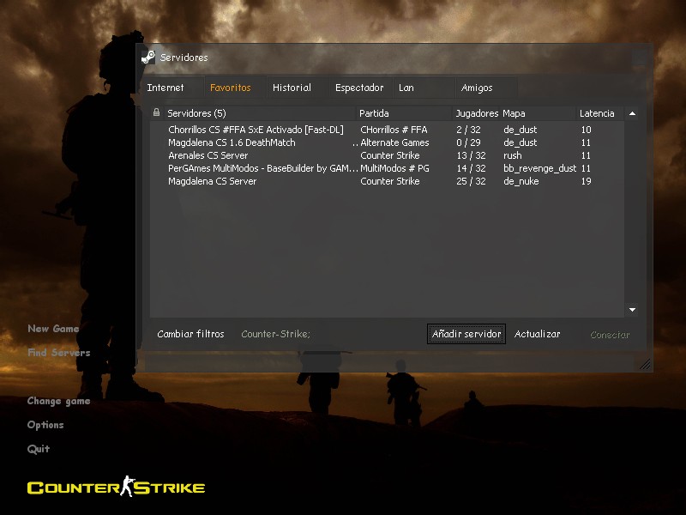Expand filters with Cambiar filtros
This screenshot has height=515, width=686.
(190, 334)
